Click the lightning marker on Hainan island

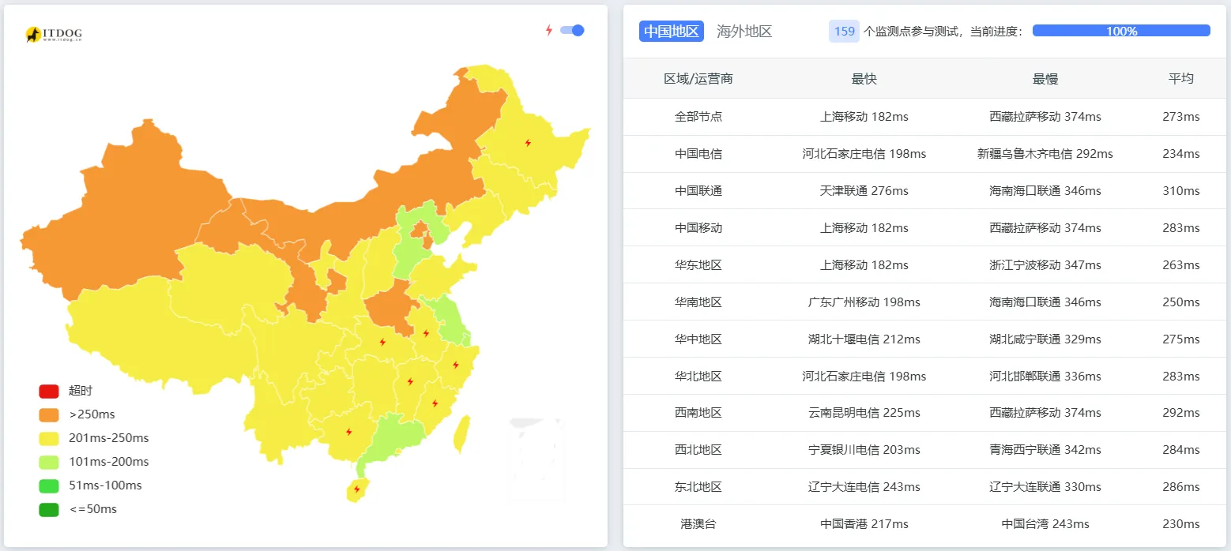click(356, 488)
